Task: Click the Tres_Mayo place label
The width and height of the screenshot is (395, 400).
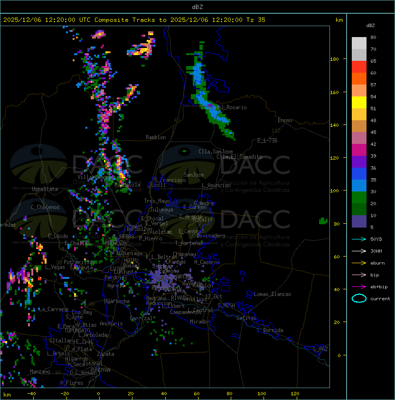Action: coord(157,201)
